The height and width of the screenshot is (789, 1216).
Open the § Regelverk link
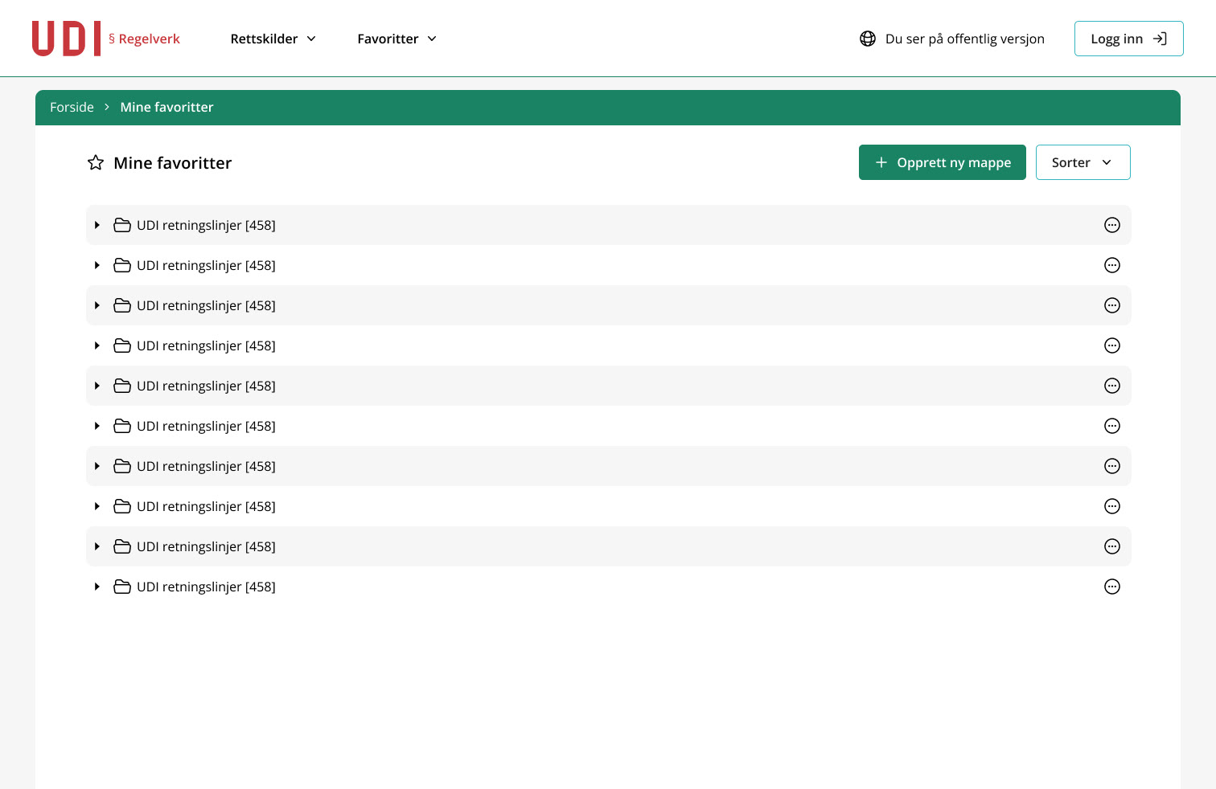(144, 39)
